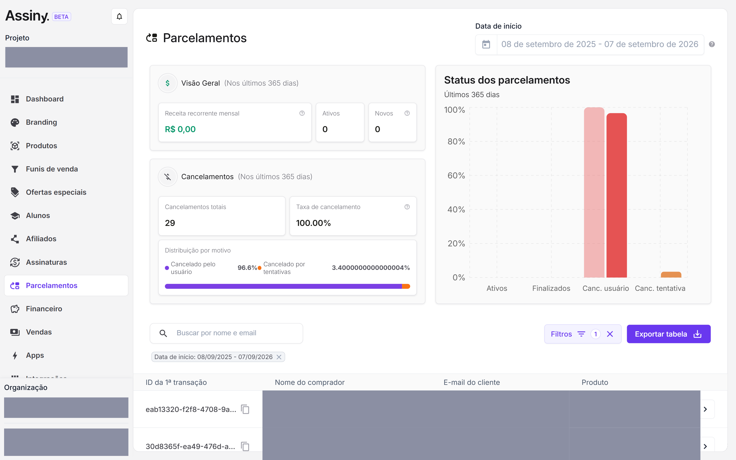Viewport: 736px width, 460px height.
Task: Open the search magnifier icon
Action: pos(163,333)
